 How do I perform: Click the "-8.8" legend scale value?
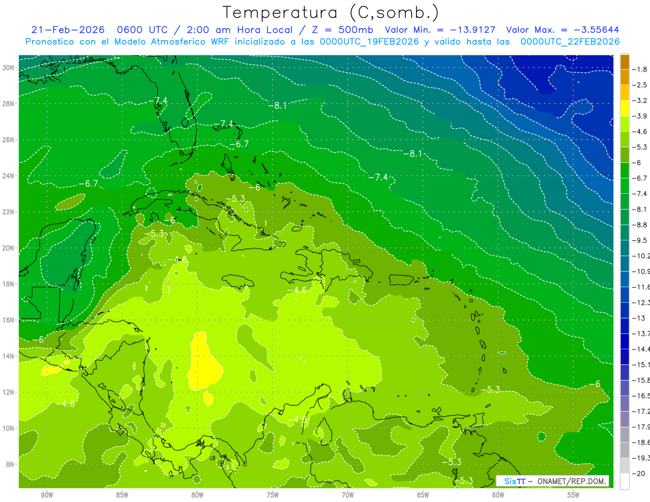coord(640,225)
